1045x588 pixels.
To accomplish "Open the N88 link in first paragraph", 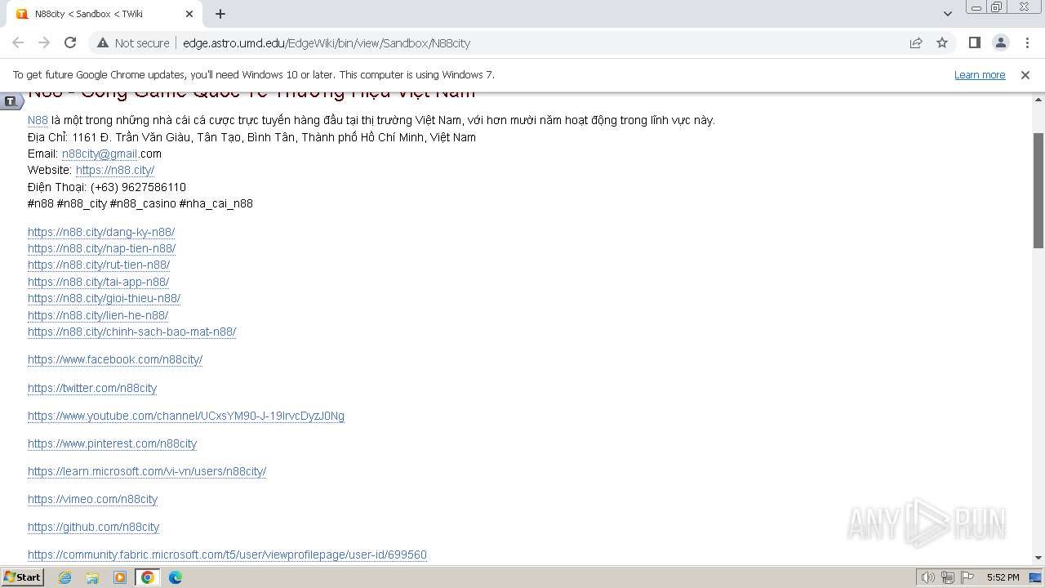I will click(x=38, y=120).
